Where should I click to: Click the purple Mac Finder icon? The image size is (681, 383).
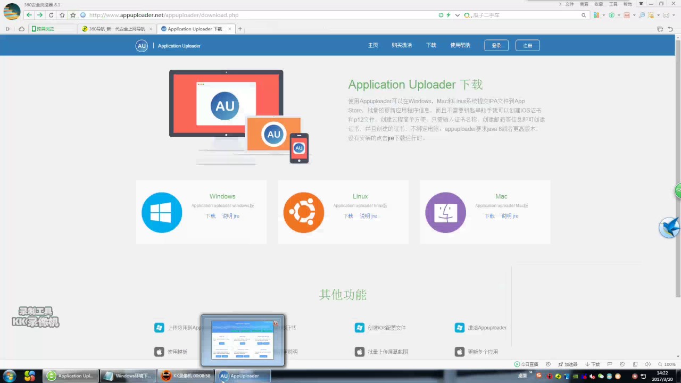click(x=445, y=212)
